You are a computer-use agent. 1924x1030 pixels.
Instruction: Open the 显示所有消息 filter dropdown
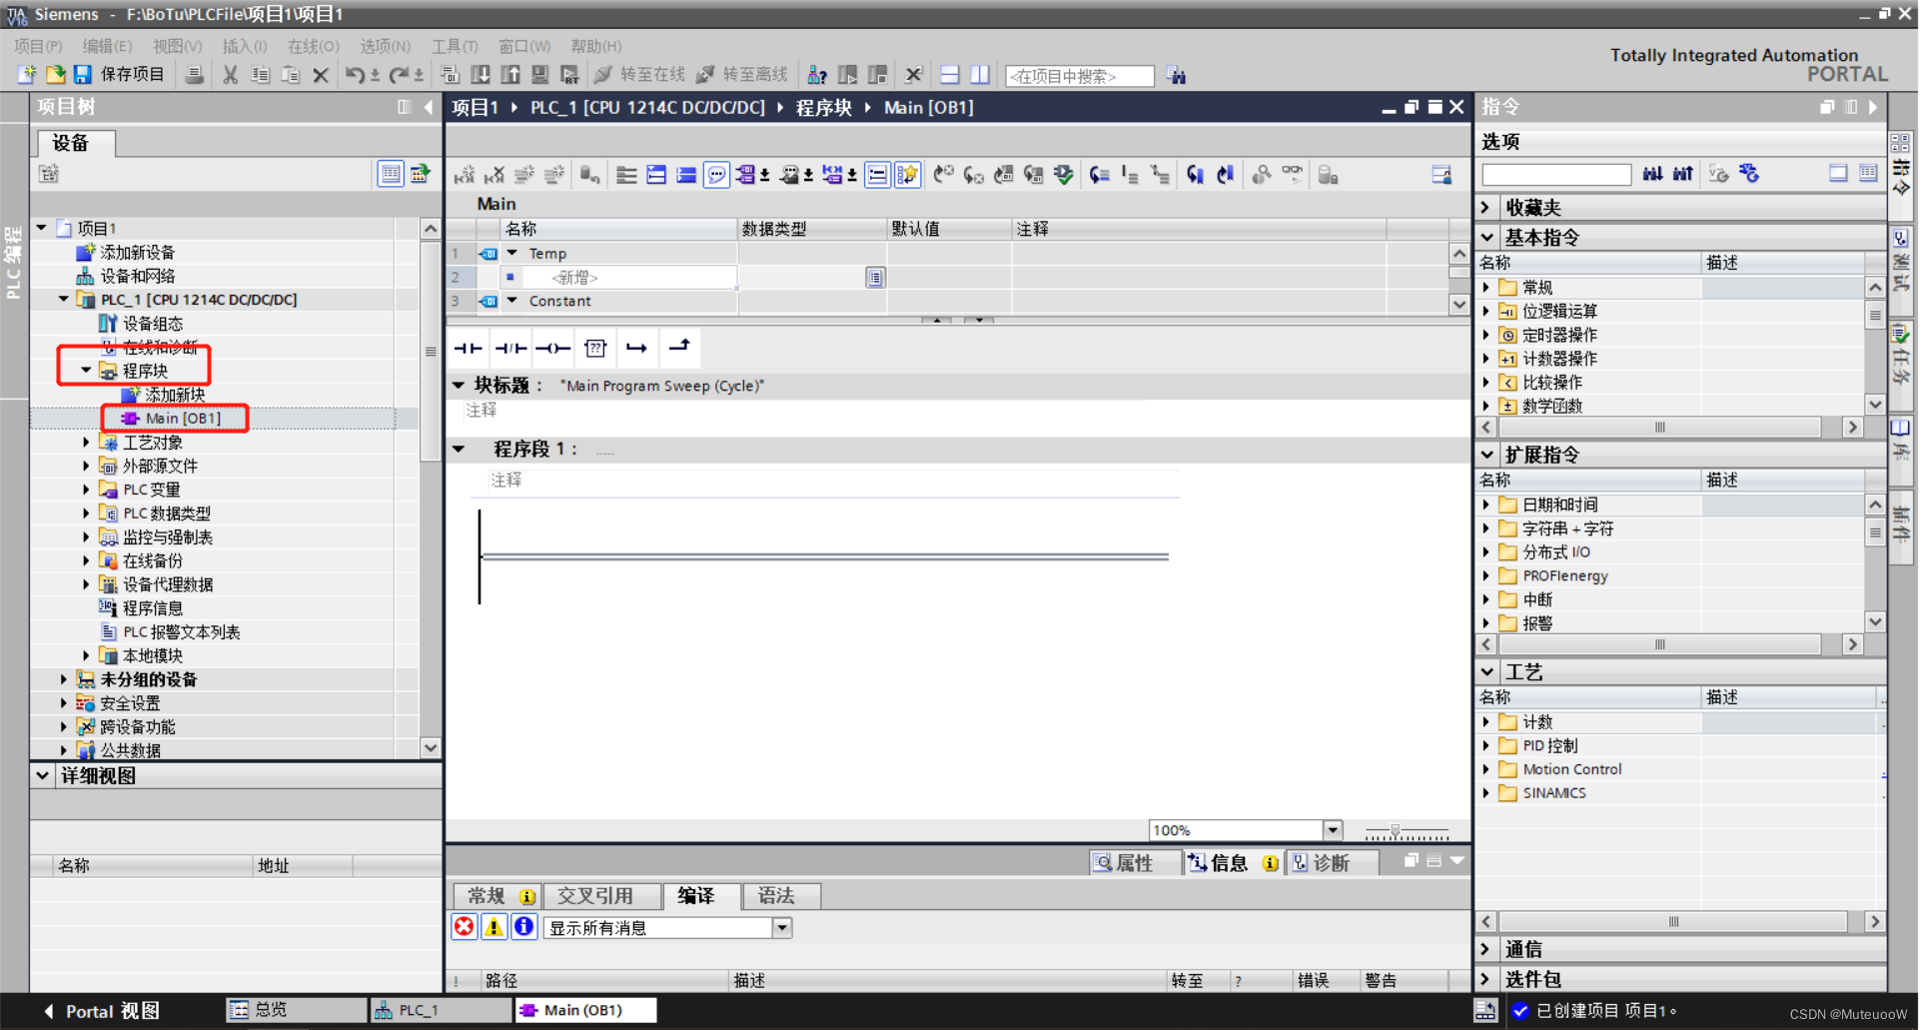(x=782, y=928)
